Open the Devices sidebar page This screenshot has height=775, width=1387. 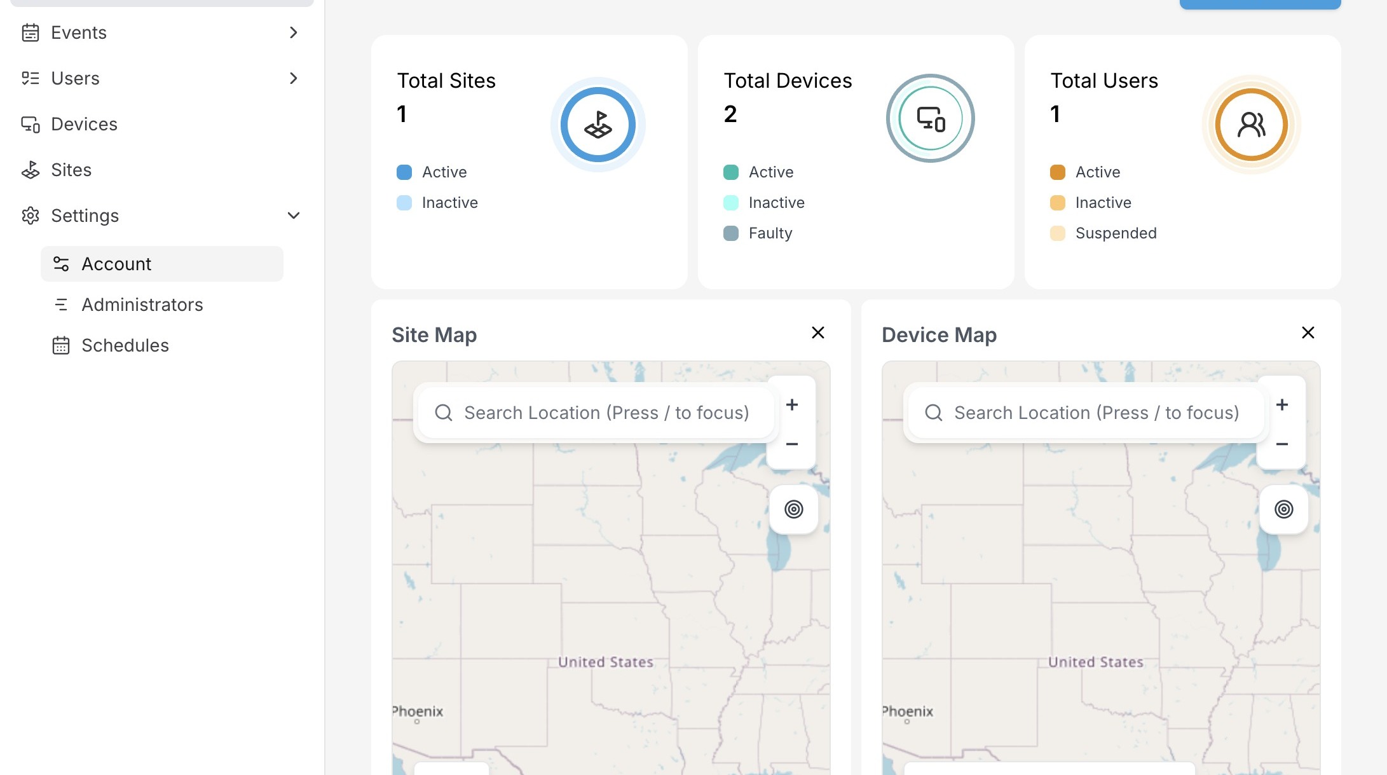pos(84,124)
